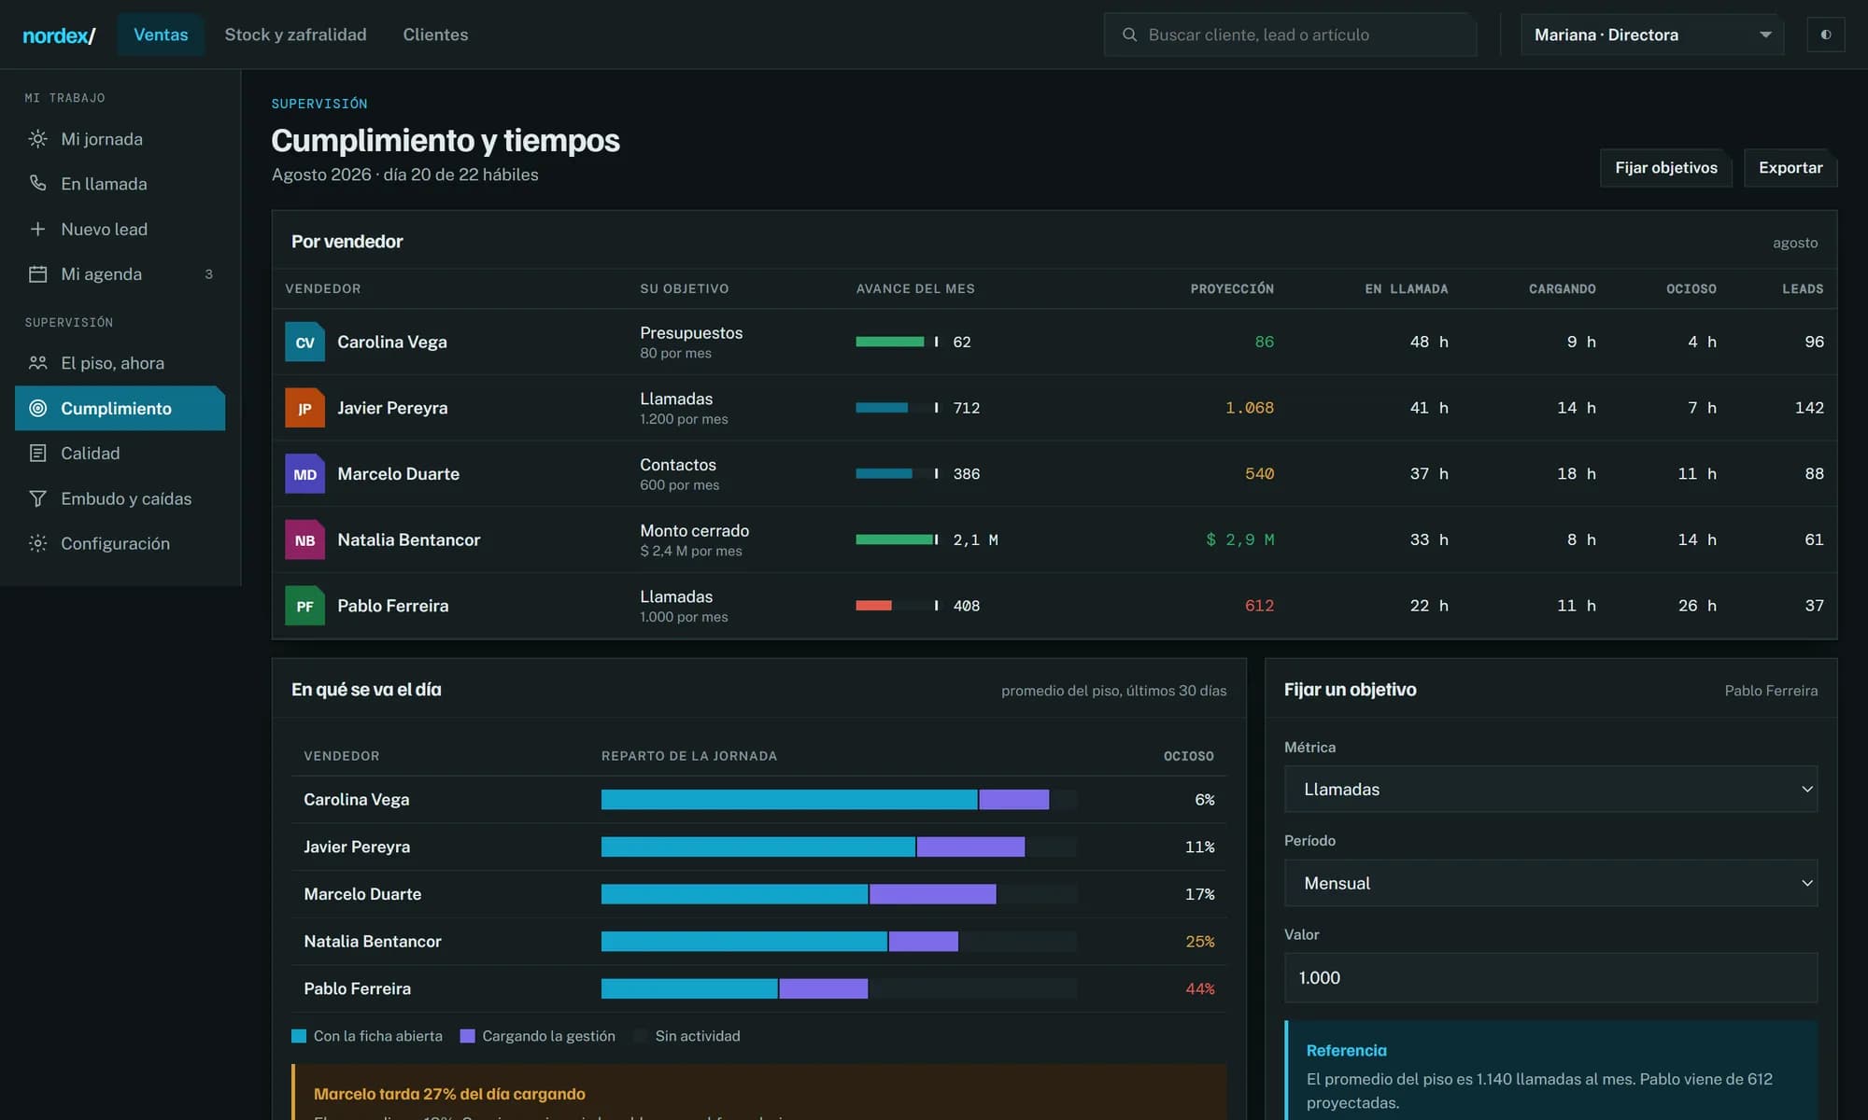
Task: Open Mi agenda calendar icon
Action: pos(37,274)
